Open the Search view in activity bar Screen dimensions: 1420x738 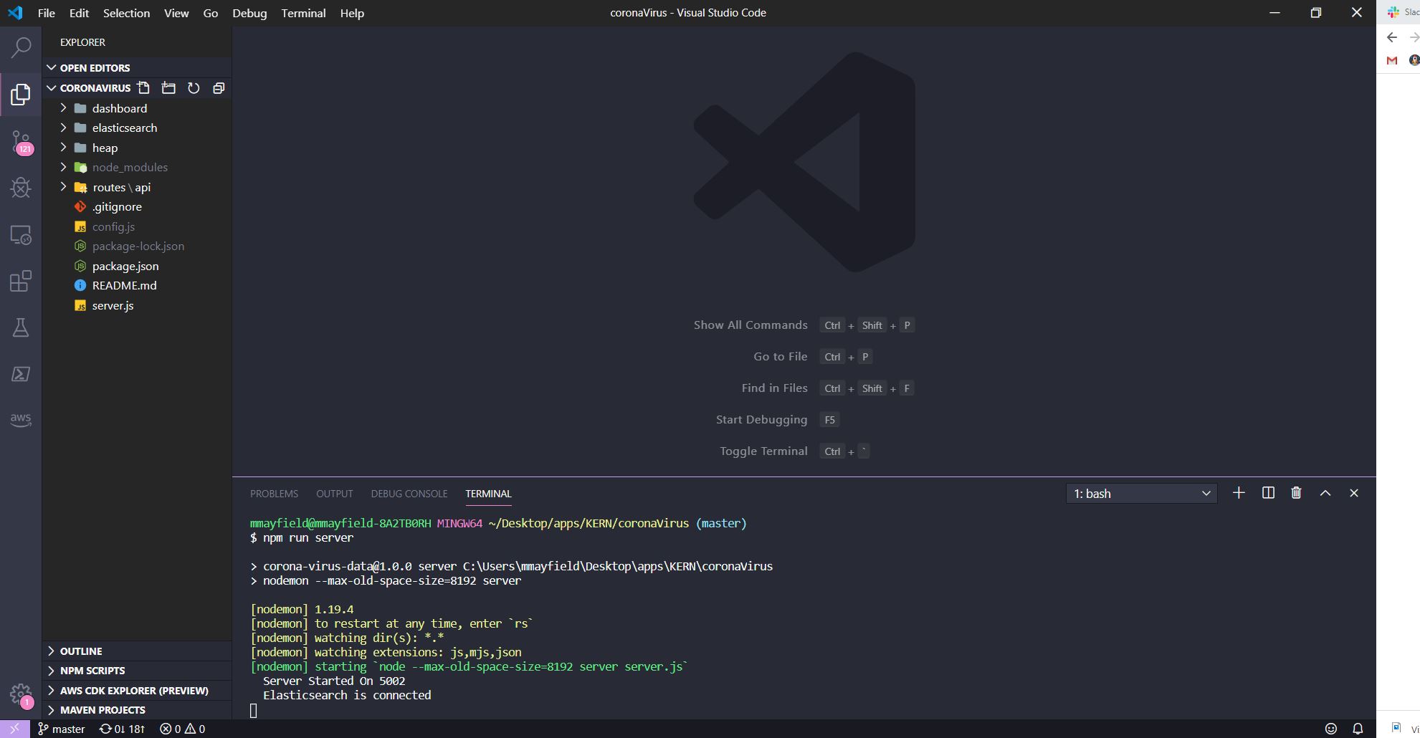click(21, 48)
